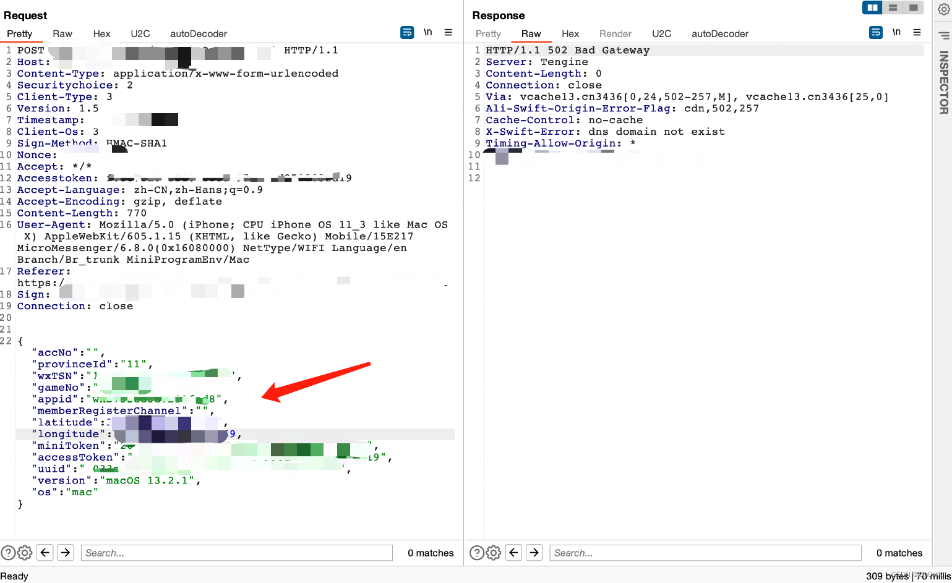Click the X-Swift-Error dns domain line
Screen dimensions: 952x583
[605, 132]
